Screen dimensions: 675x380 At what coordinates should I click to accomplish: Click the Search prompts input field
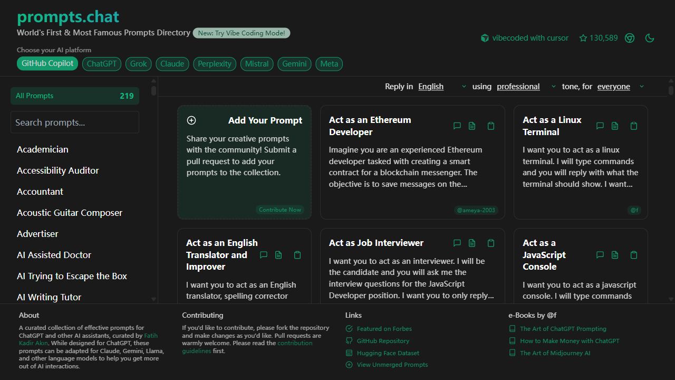click(x=75, y=122)
